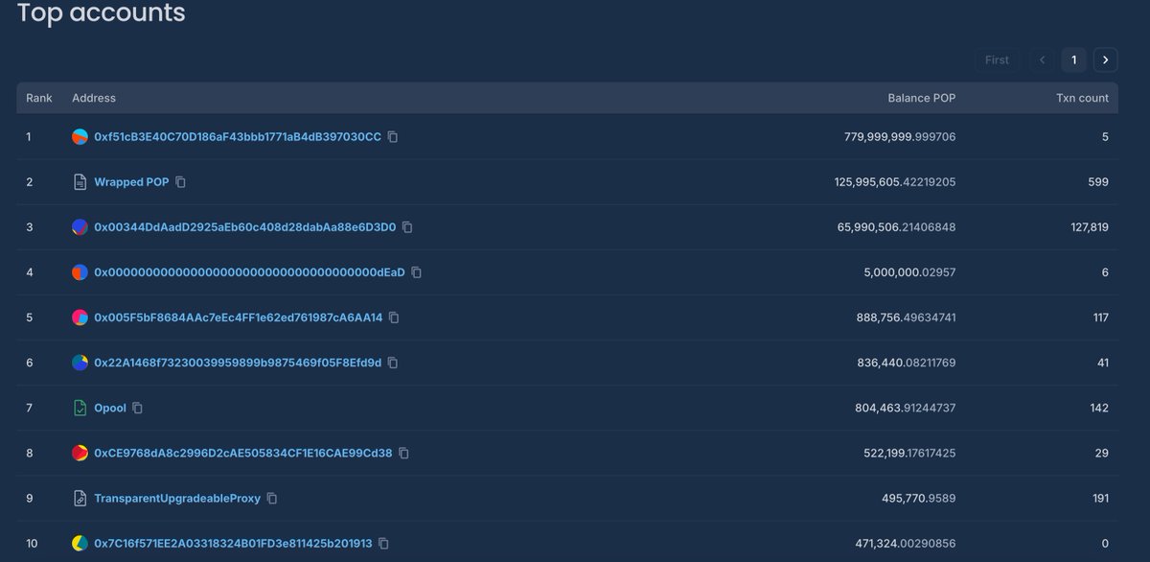Screen dimensions: 1150x562
Task: Open the 0x000...dEaD burn address
Action: click(249, 272)
